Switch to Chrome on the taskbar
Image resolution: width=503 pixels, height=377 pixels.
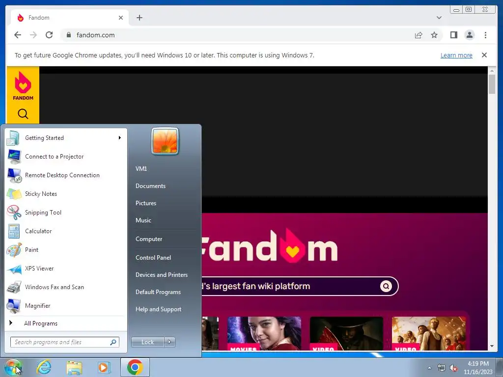pos(135,367)
